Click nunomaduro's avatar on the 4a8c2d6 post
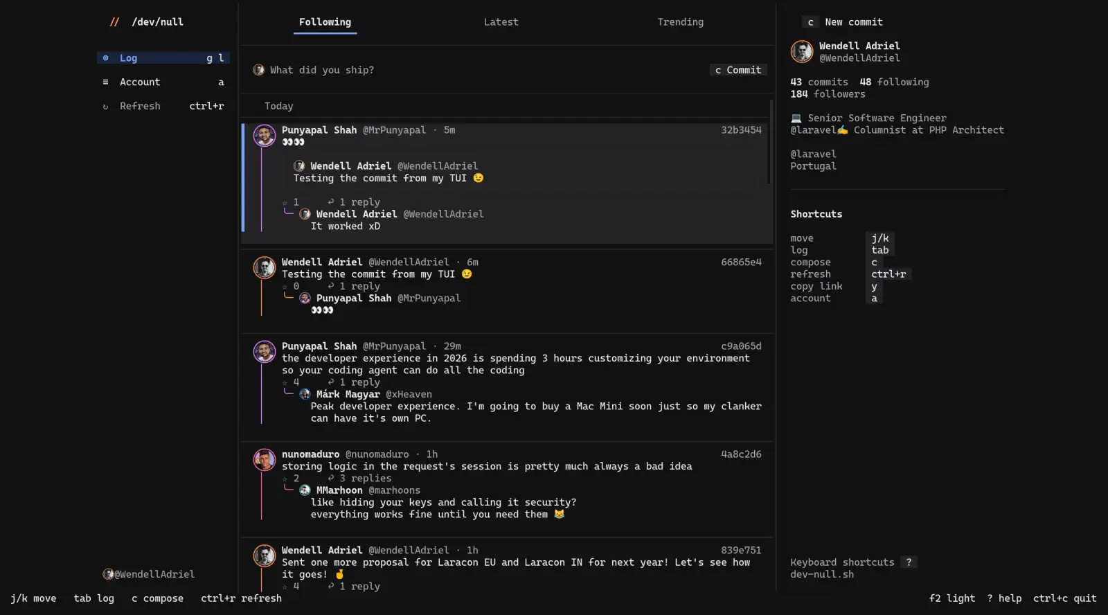The image size is (1108, 615). point(264,459)
